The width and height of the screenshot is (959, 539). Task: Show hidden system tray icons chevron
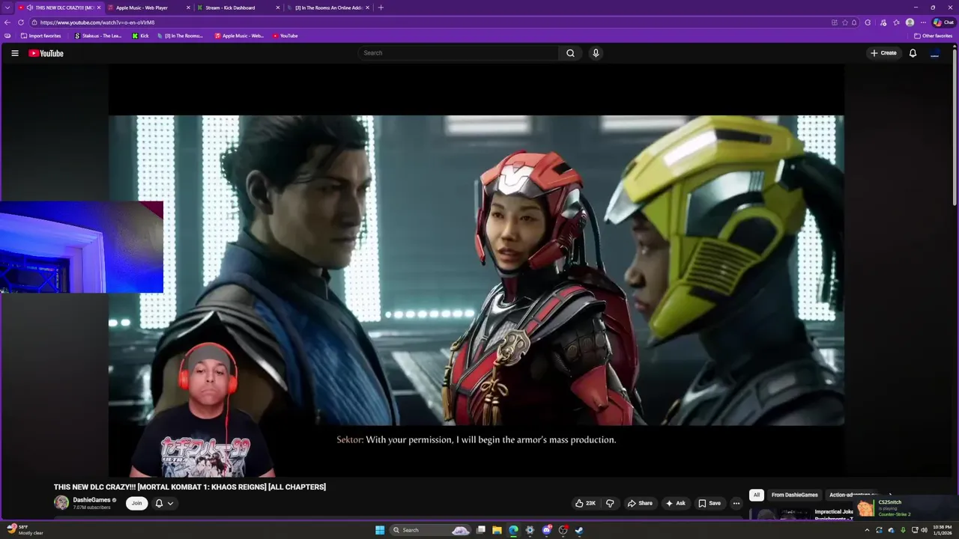click(867, 530)
